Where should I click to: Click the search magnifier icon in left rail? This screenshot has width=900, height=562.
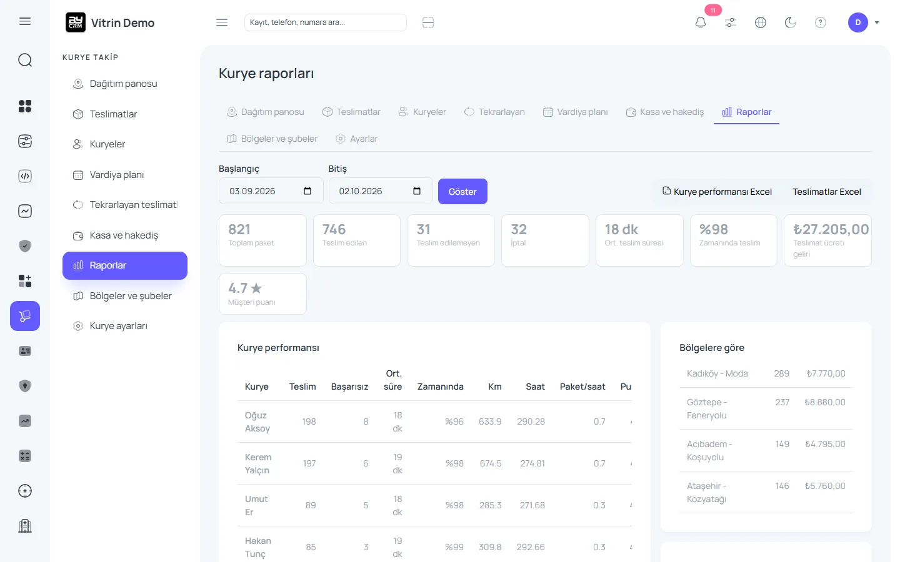click(x=25, y=60)
